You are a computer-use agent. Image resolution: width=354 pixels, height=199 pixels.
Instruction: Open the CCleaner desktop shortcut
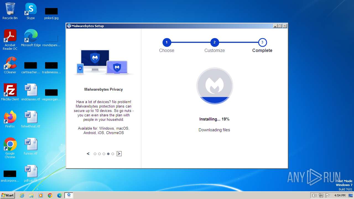(10, 65)
